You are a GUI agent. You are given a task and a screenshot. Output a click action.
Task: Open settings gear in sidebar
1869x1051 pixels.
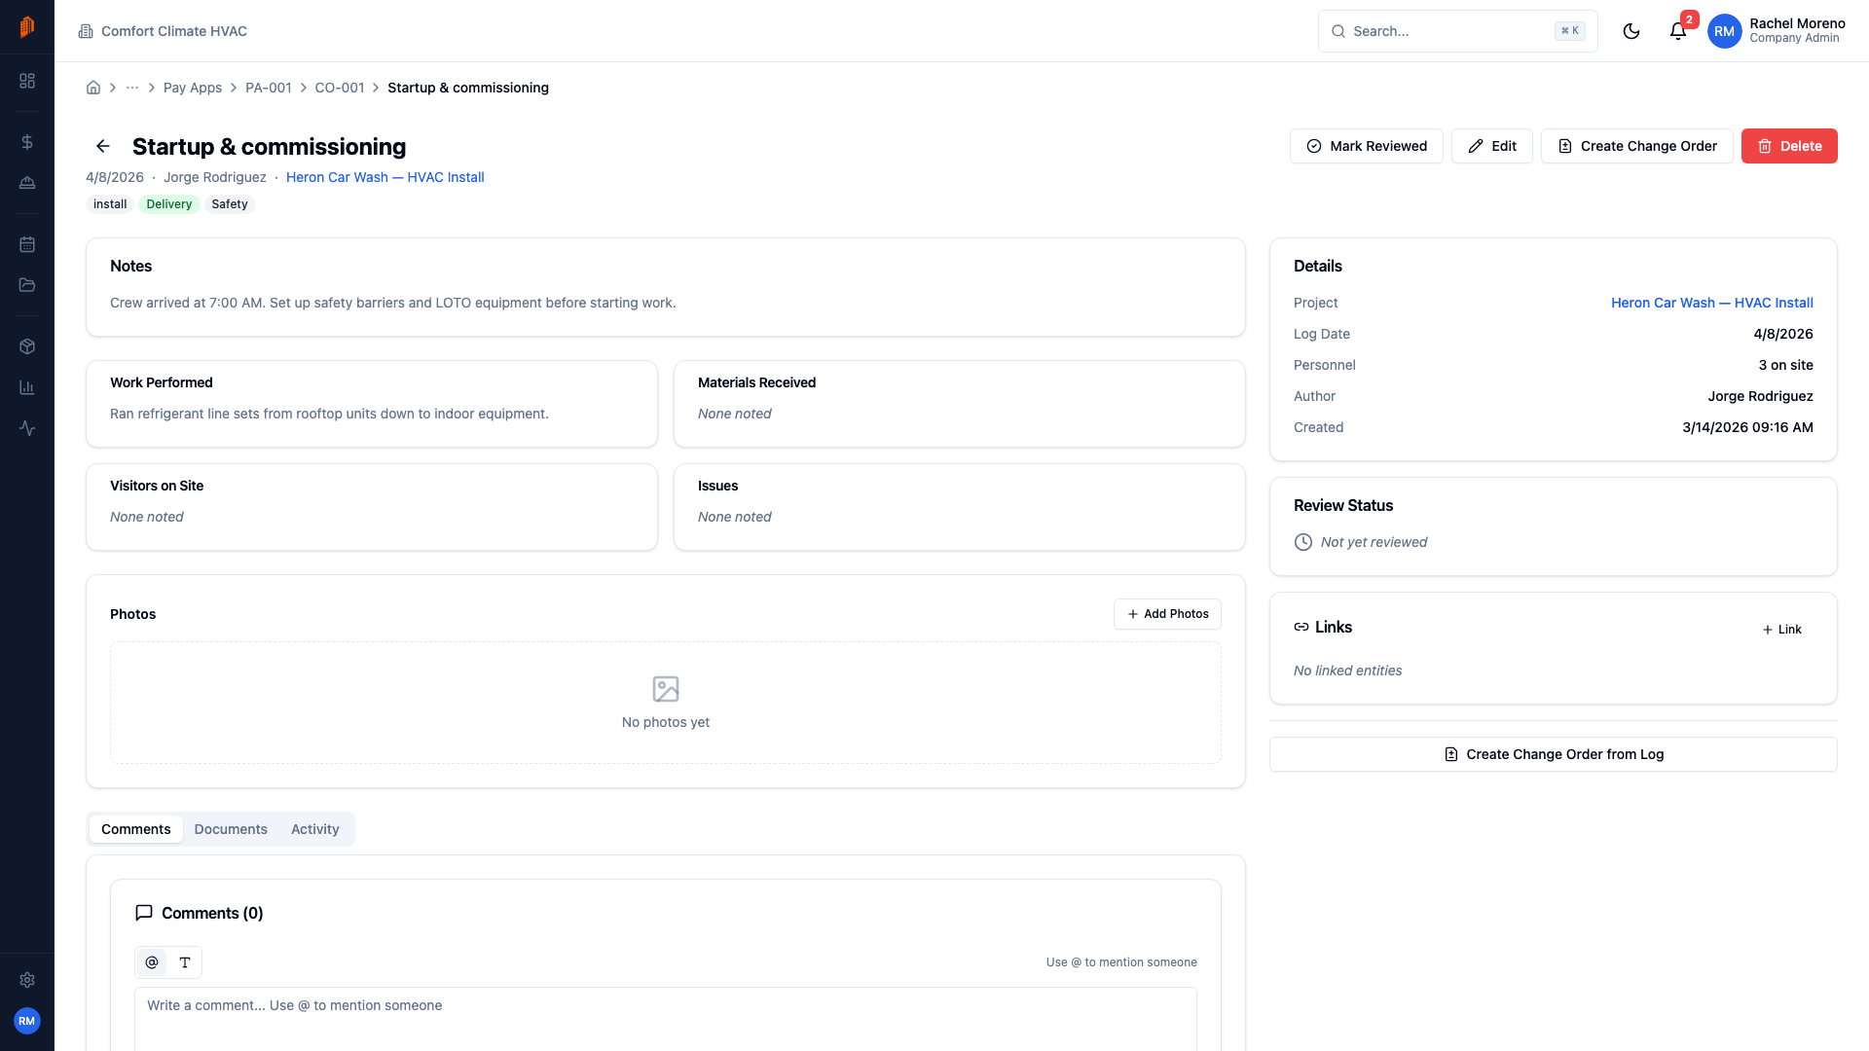[27, 980]
